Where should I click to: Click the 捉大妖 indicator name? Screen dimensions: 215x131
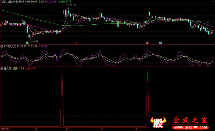point(8,69)
